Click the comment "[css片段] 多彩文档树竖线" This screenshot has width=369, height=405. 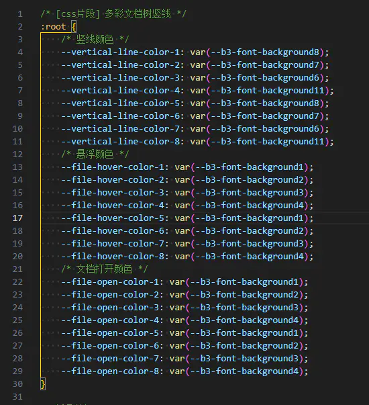113,13
